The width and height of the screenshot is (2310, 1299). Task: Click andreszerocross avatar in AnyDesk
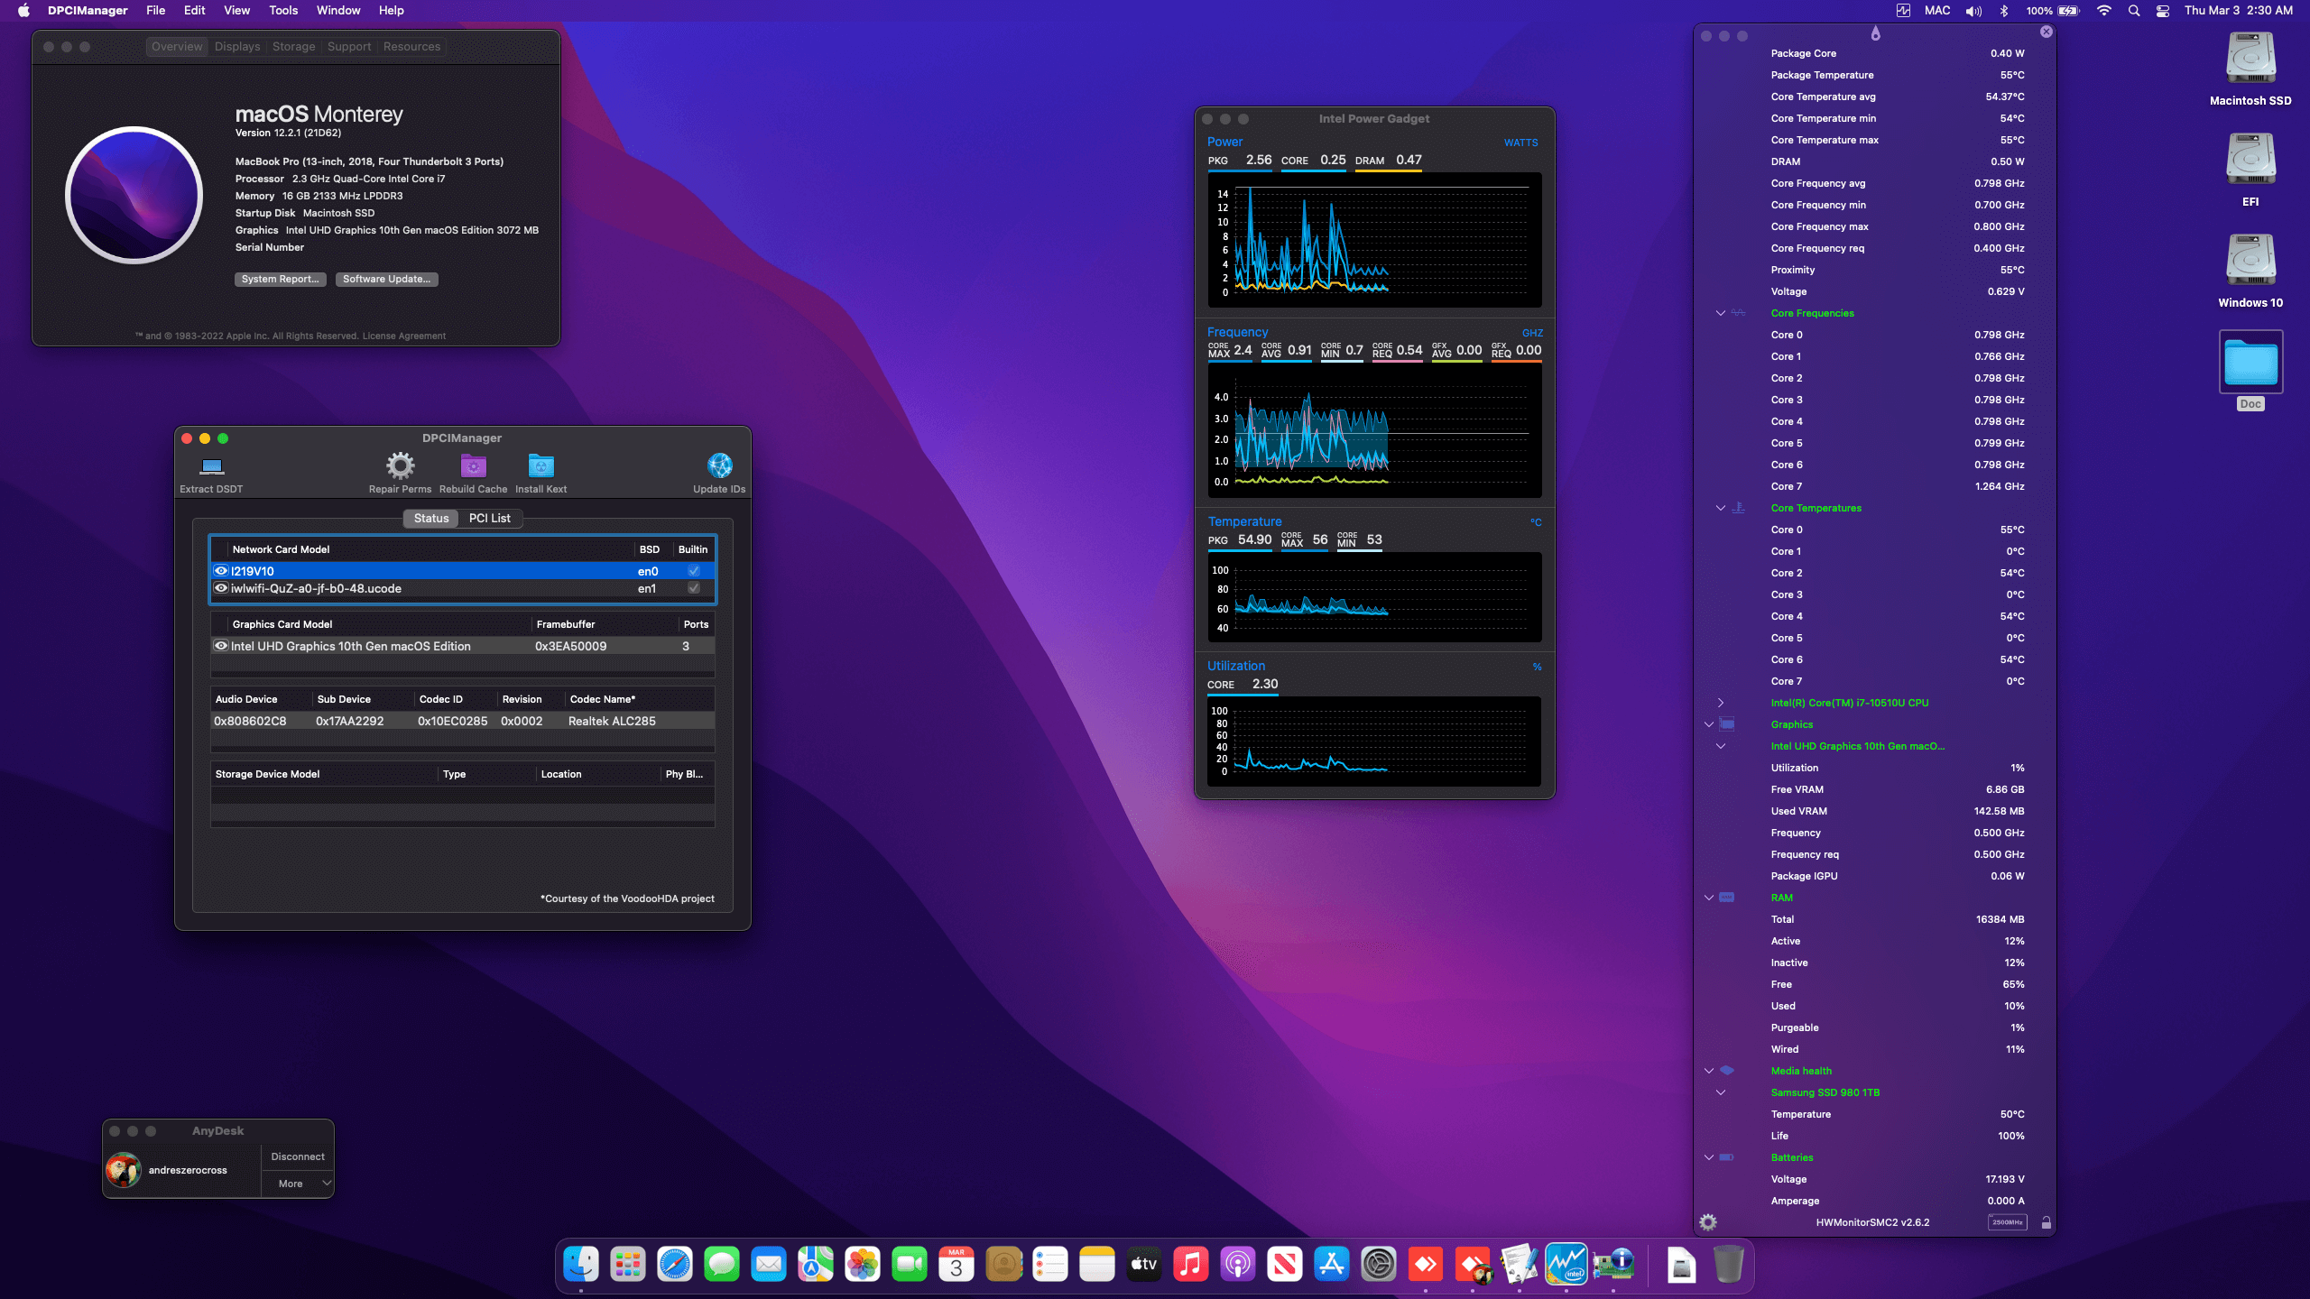coord(123,1170)
